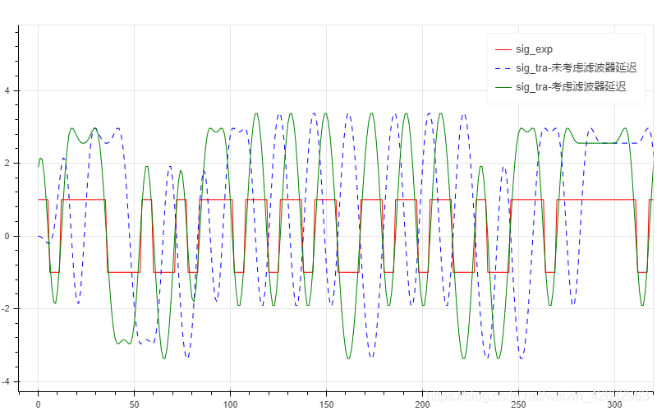Click the blue dashed legend line swatch
This screenshot has height=411, width=657.
[x=503, y=68]
